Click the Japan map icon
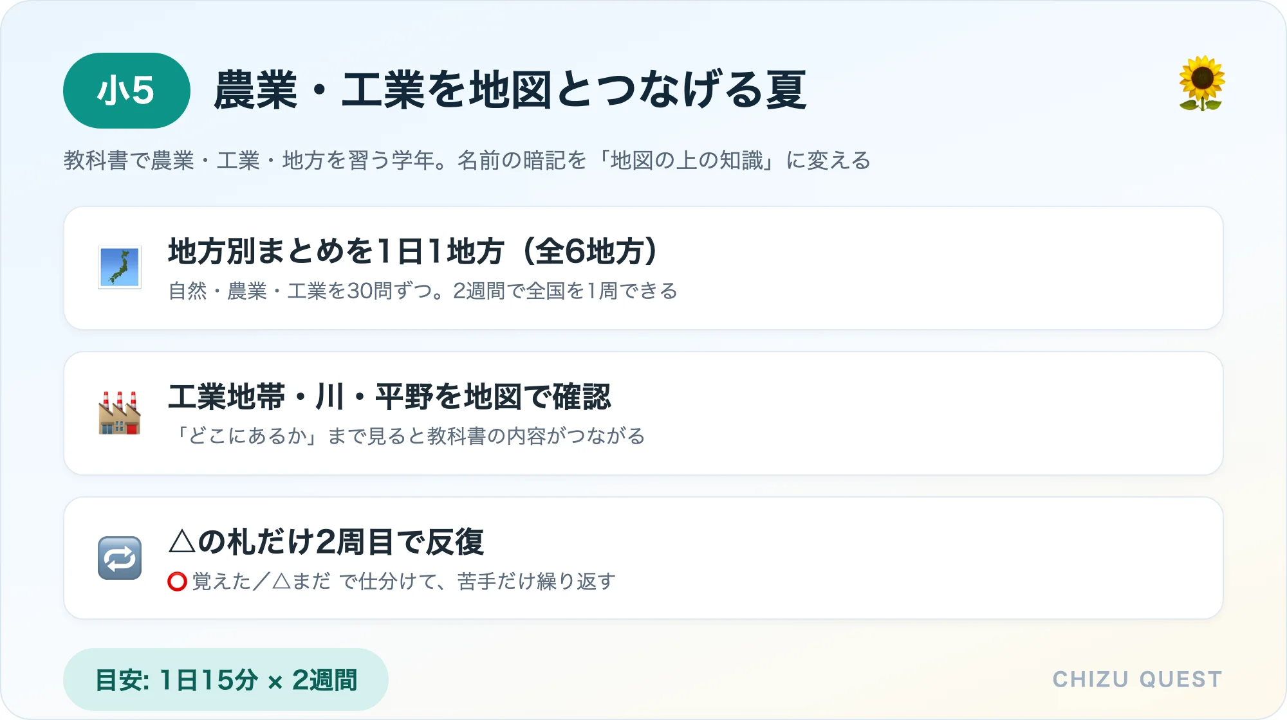 click(x=120, y=267)
